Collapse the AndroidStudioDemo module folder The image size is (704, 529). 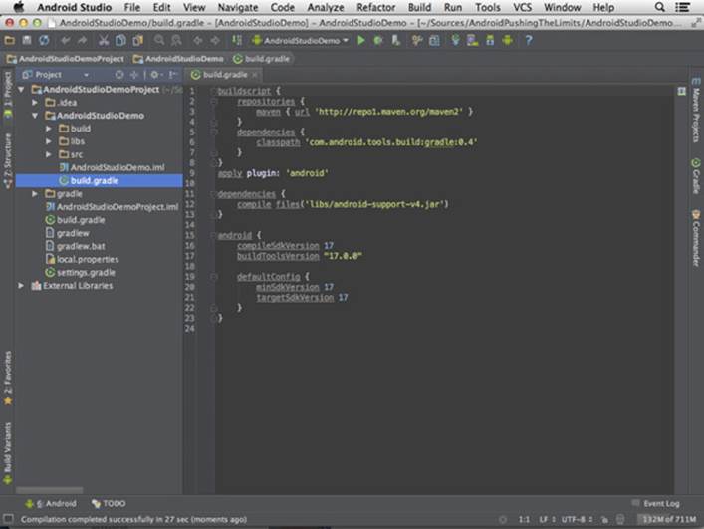tap(35, 116)
